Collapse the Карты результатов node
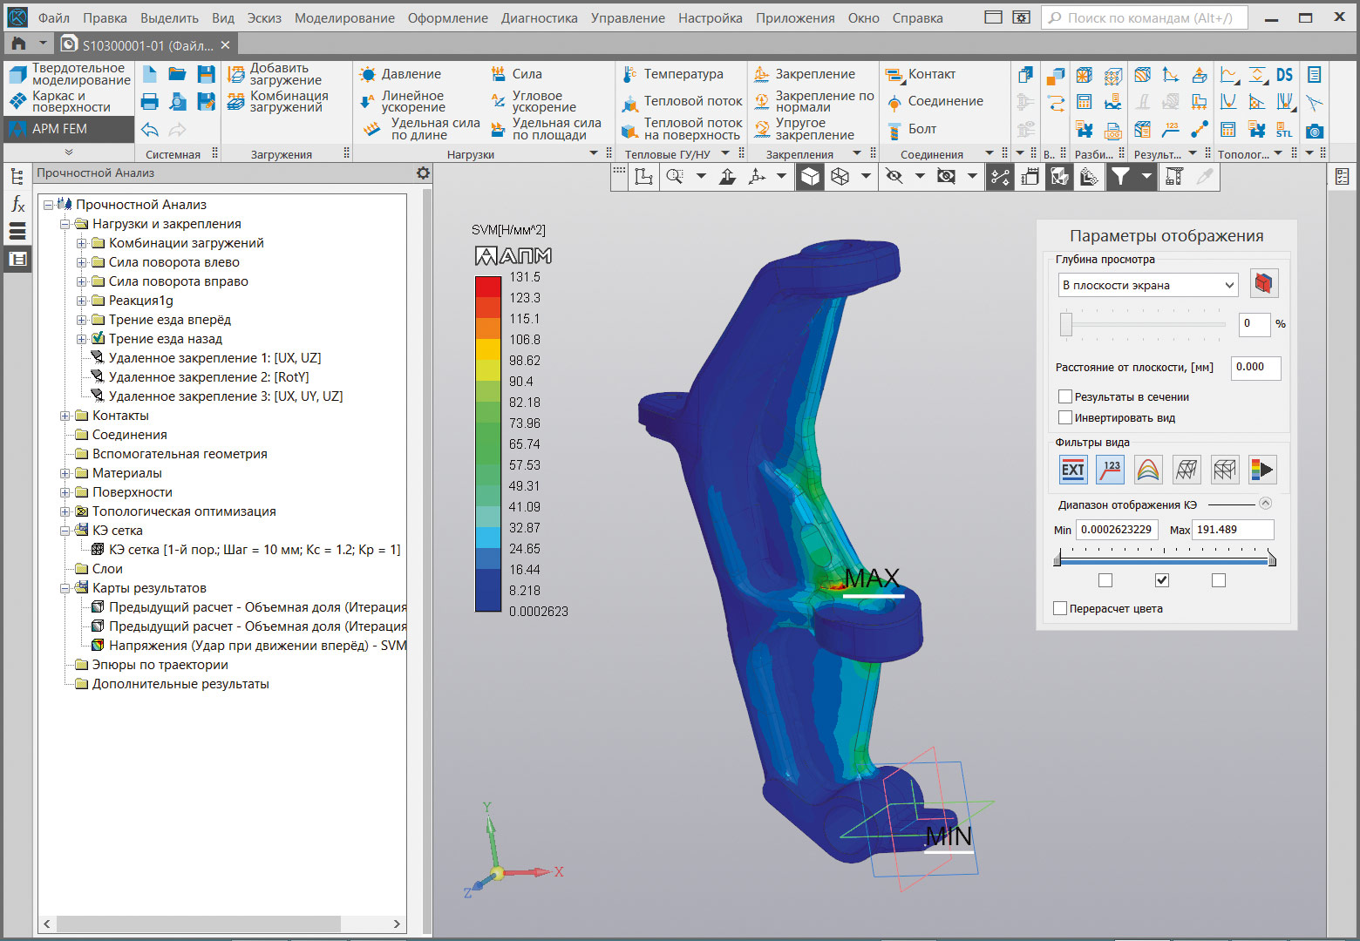 pos(65,588)
